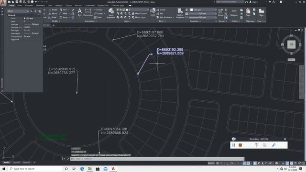Stop the screen recording
Screen dimensions: 306x172
(x=240, y=145)
